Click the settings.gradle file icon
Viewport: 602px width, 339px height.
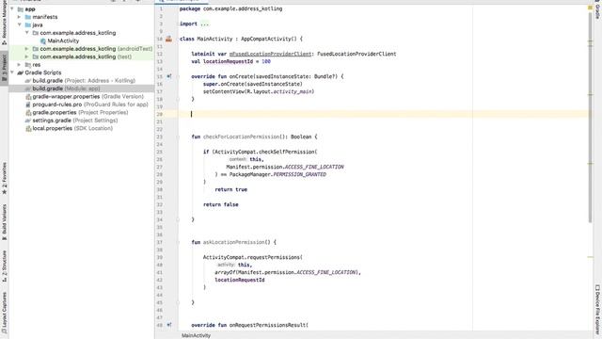tap(28, 121)
